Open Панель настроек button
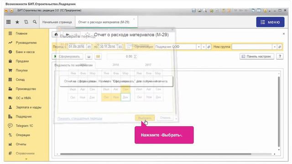 [x=257, y=56]
